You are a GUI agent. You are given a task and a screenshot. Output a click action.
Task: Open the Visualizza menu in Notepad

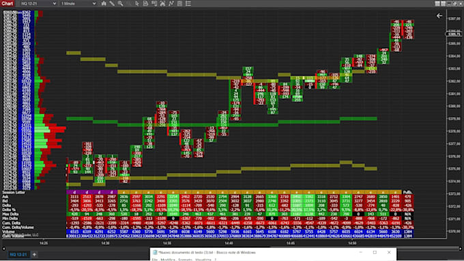203,260
